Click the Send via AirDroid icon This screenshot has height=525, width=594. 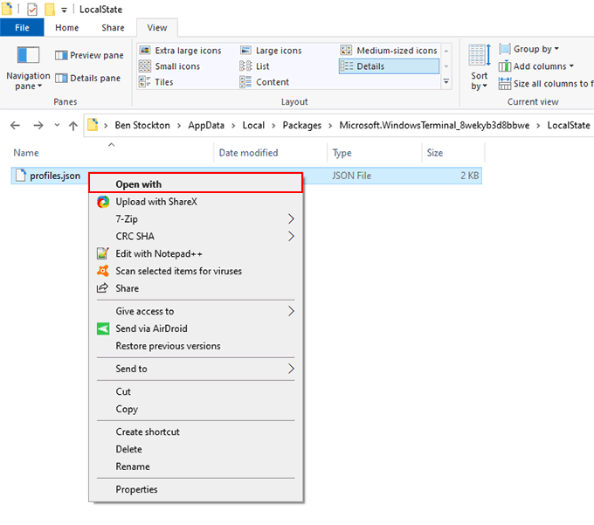click(102, 328)
